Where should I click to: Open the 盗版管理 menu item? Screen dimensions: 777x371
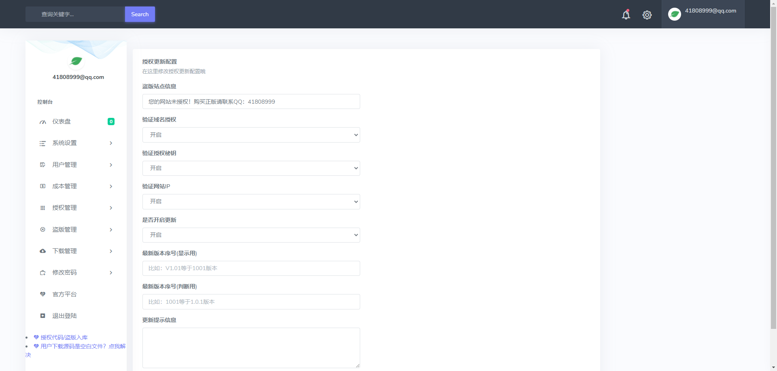click(76, 230)
